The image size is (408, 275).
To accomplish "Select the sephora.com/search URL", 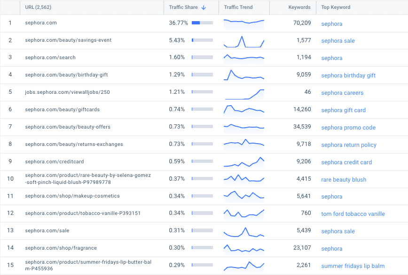I will [x=50, y=57].
